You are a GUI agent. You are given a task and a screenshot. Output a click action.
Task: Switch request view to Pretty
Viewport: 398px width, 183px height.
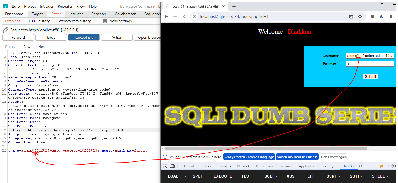[10, 47]
